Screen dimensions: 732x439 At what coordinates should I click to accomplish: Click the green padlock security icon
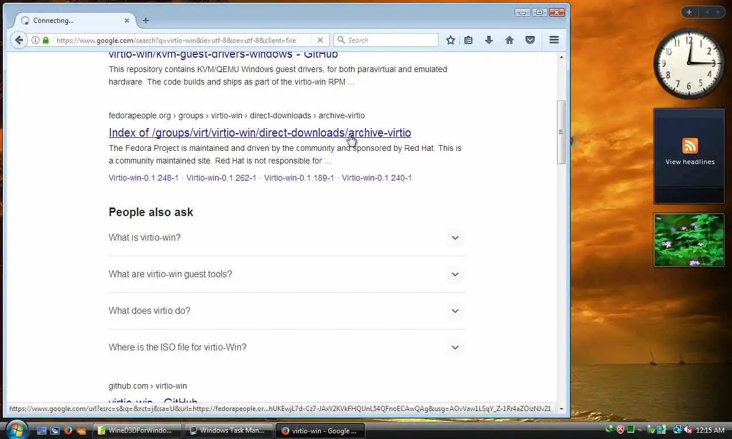46,40
